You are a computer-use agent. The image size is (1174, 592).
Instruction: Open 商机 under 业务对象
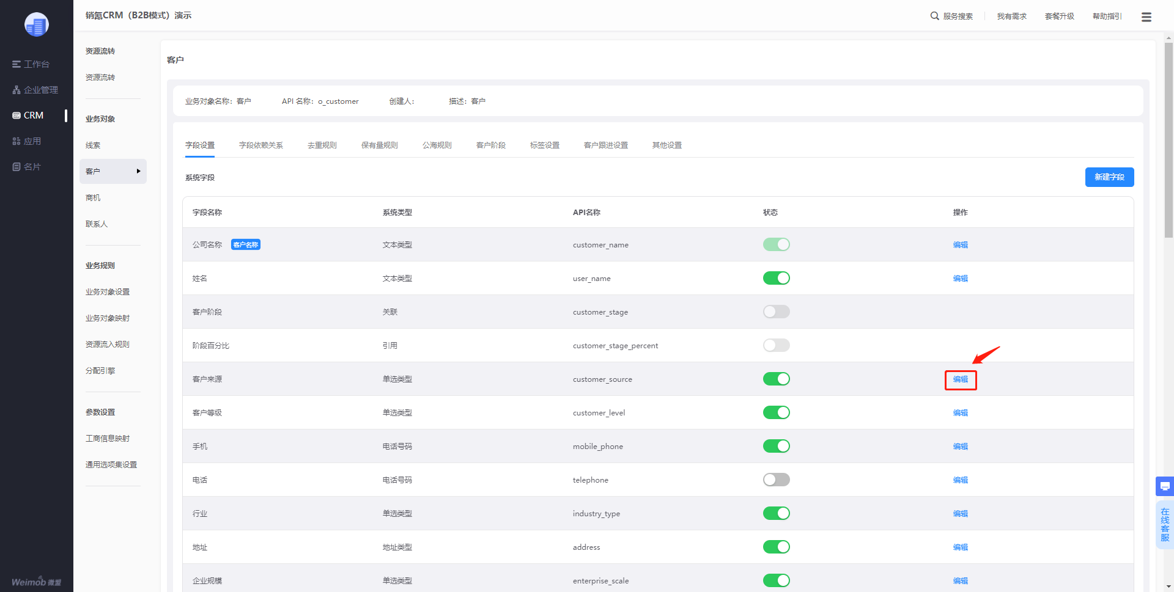[93, 198]
